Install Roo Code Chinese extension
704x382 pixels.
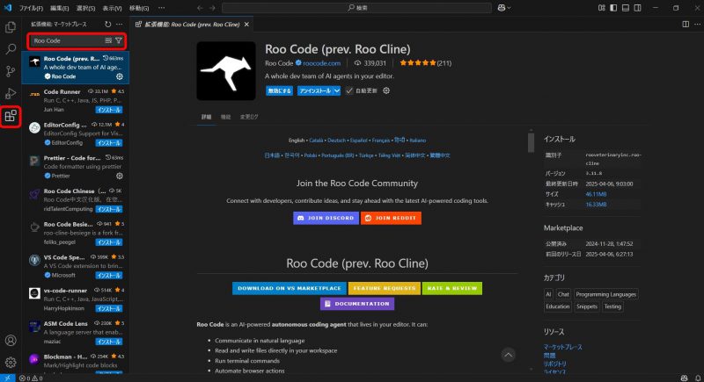(108, 209)
